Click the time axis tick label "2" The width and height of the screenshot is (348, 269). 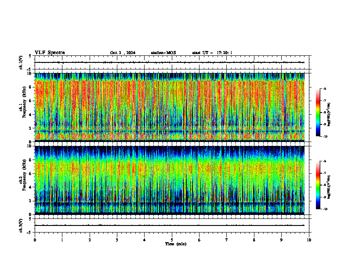coord(90,240)
